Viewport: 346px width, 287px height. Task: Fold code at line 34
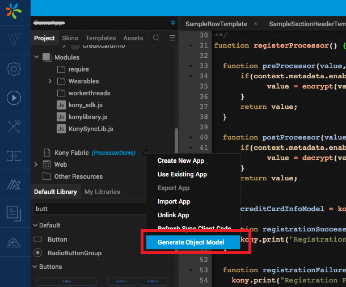[191, 76]
